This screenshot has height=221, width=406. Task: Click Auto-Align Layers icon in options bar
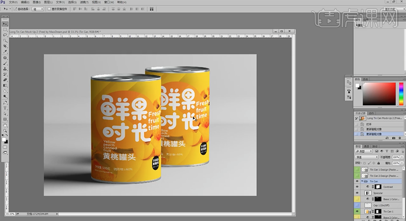[x=151, y=9]
